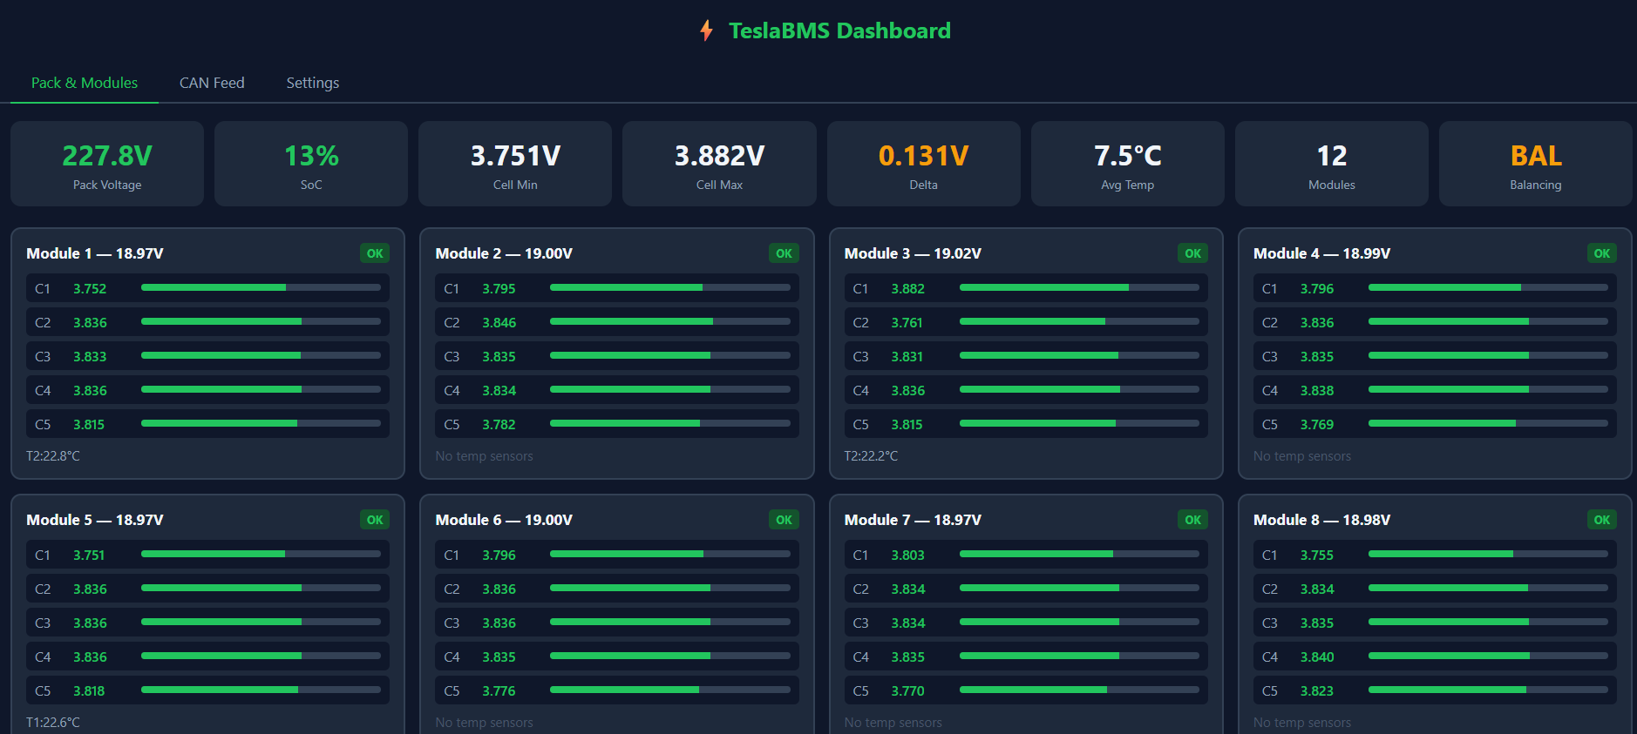Click the Delta 0.131V card

pos(923,165)
